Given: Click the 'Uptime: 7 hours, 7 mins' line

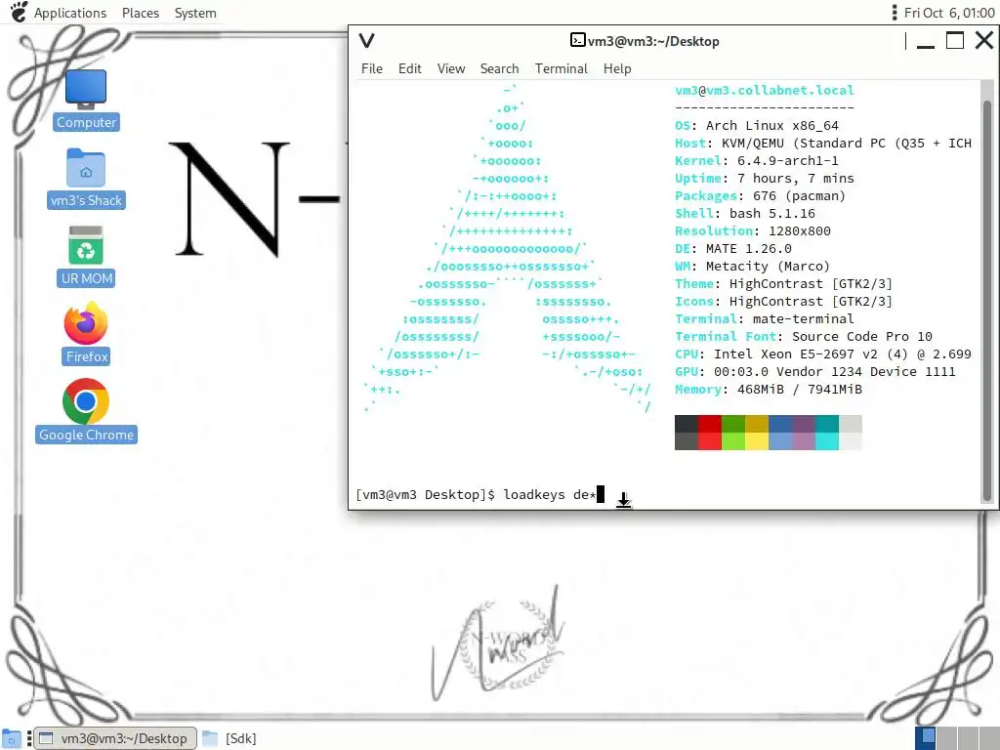Looking at the screenshot, I should 764,178.
